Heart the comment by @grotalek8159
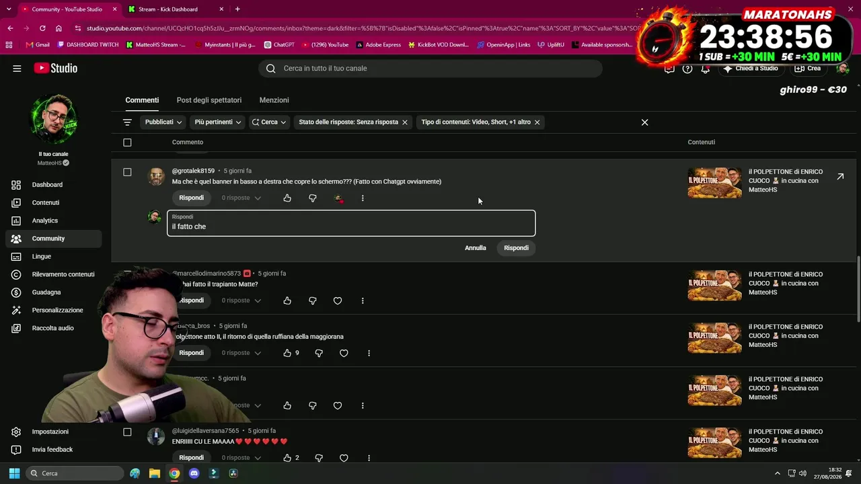861x484 pixels. pyautogui.click(x=338, y=198)
